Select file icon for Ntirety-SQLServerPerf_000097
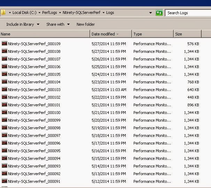Viewport: 211px width, 188px height. [5, 136]
